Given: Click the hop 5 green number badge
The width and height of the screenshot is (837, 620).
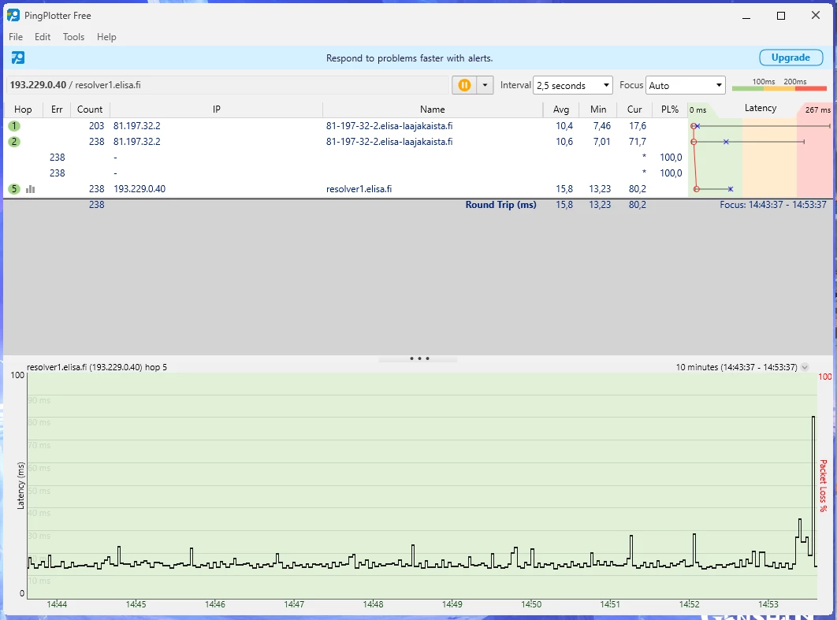Looking at the screenshot, I should tap(14, 189).
